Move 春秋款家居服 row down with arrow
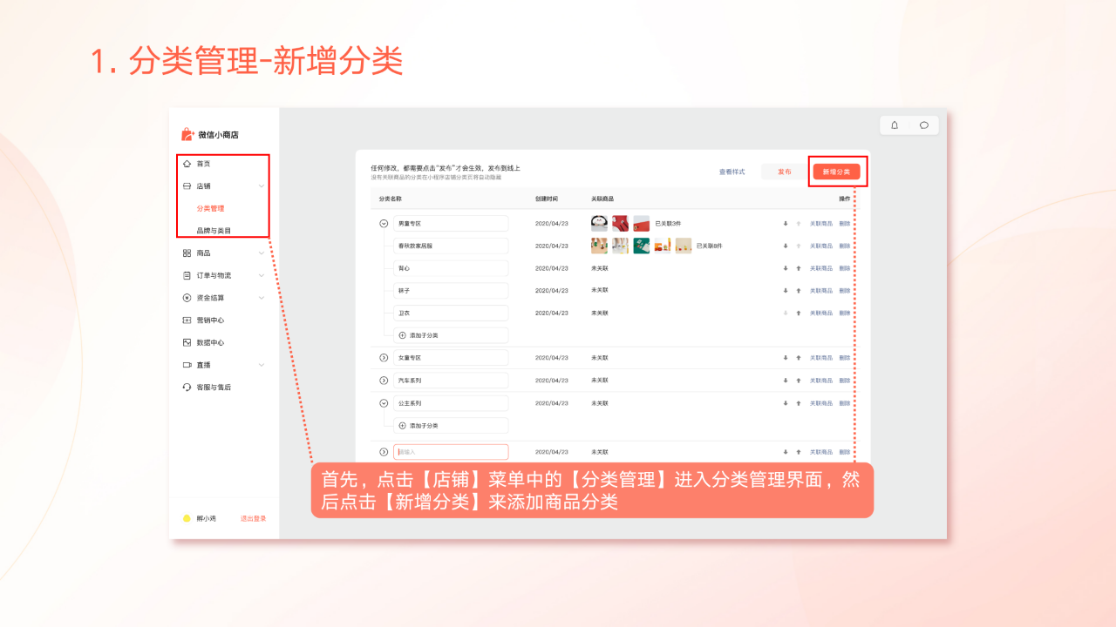 [786, 246]
